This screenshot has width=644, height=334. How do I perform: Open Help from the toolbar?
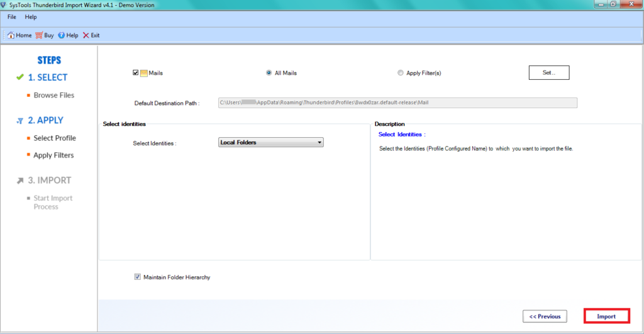tap(68, 35)
